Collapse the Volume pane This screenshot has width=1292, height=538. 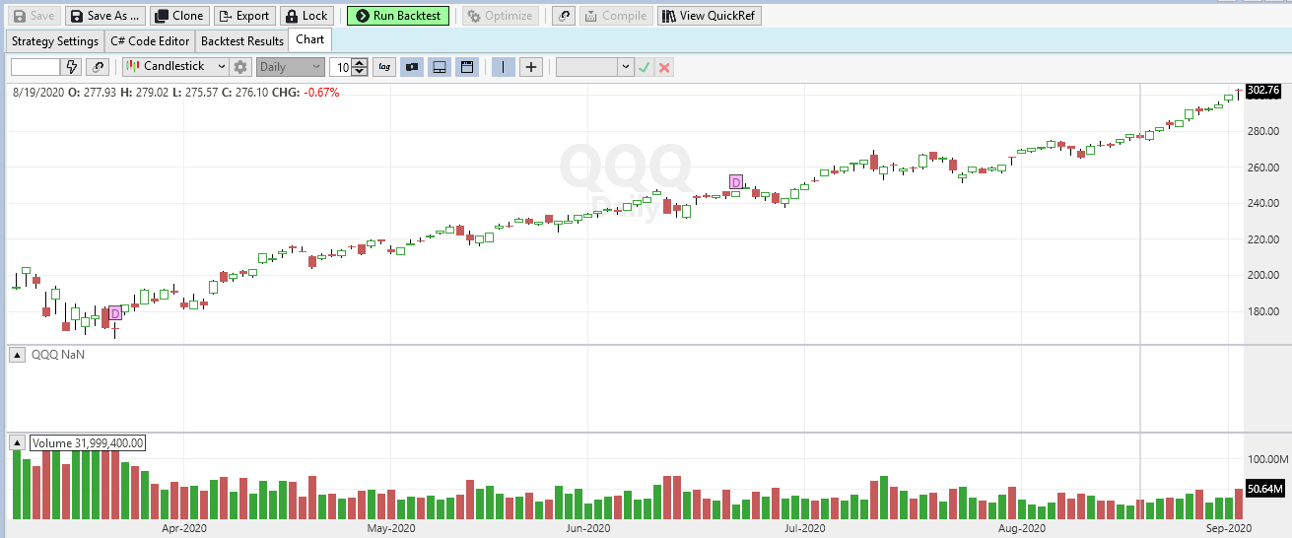coord(17,443)
